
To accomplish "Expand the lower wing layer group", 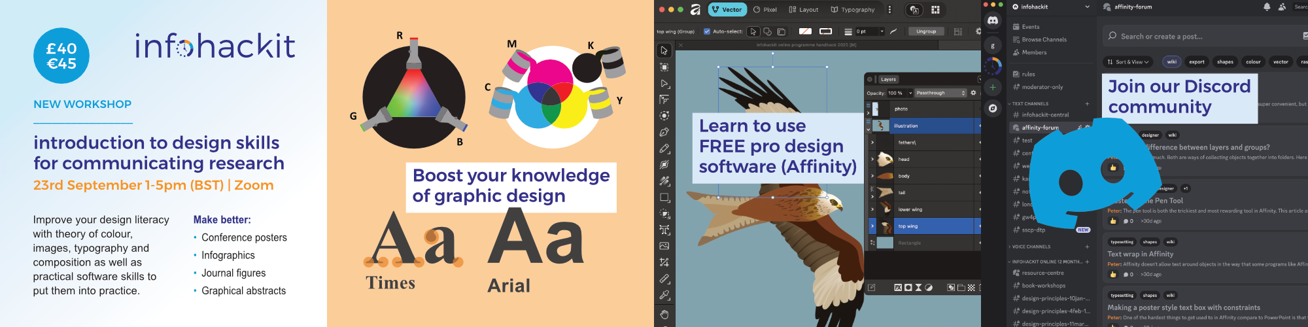I will click(x=872, y=209).
